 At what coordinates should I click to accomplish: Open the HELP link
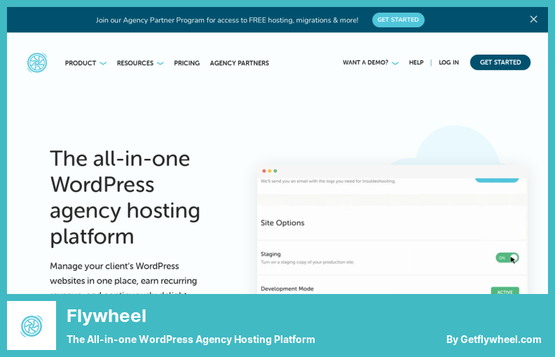[416, 62]
